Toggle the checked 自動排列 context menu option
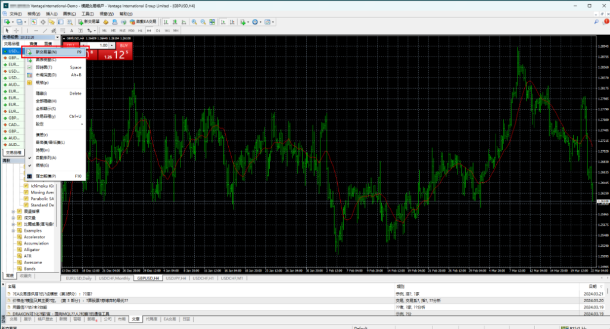 tap(45, 157)
